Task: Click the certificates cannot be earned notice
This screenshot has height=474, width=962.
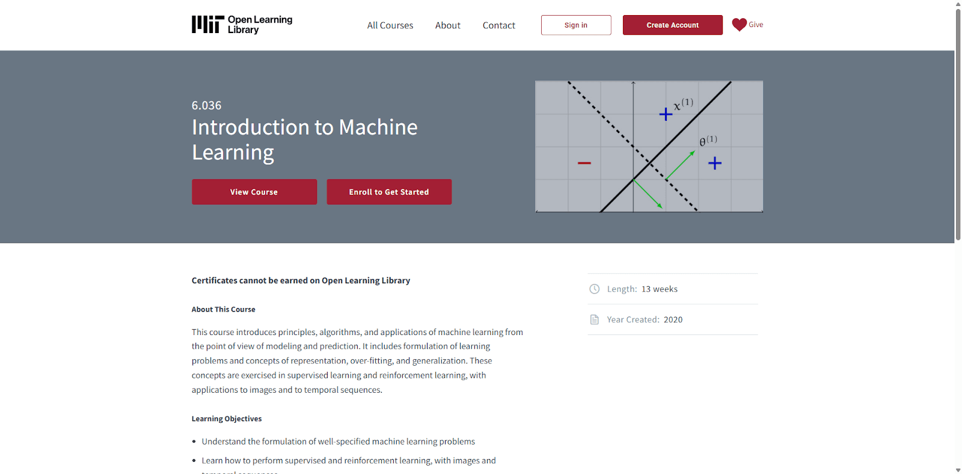Action: [x=301, y=280]
